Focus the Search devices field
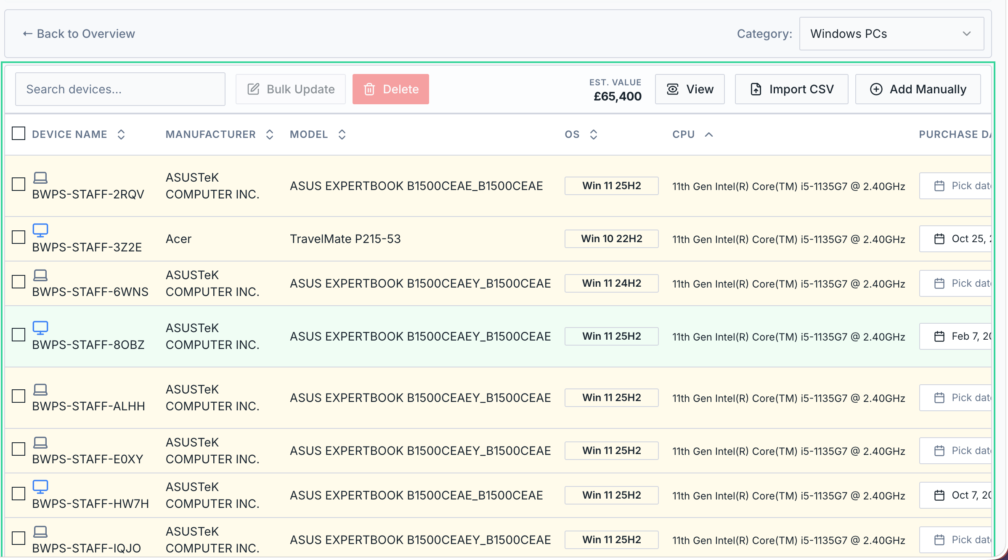This screenshot has height=560, width=1008. [x=120, y=89]
